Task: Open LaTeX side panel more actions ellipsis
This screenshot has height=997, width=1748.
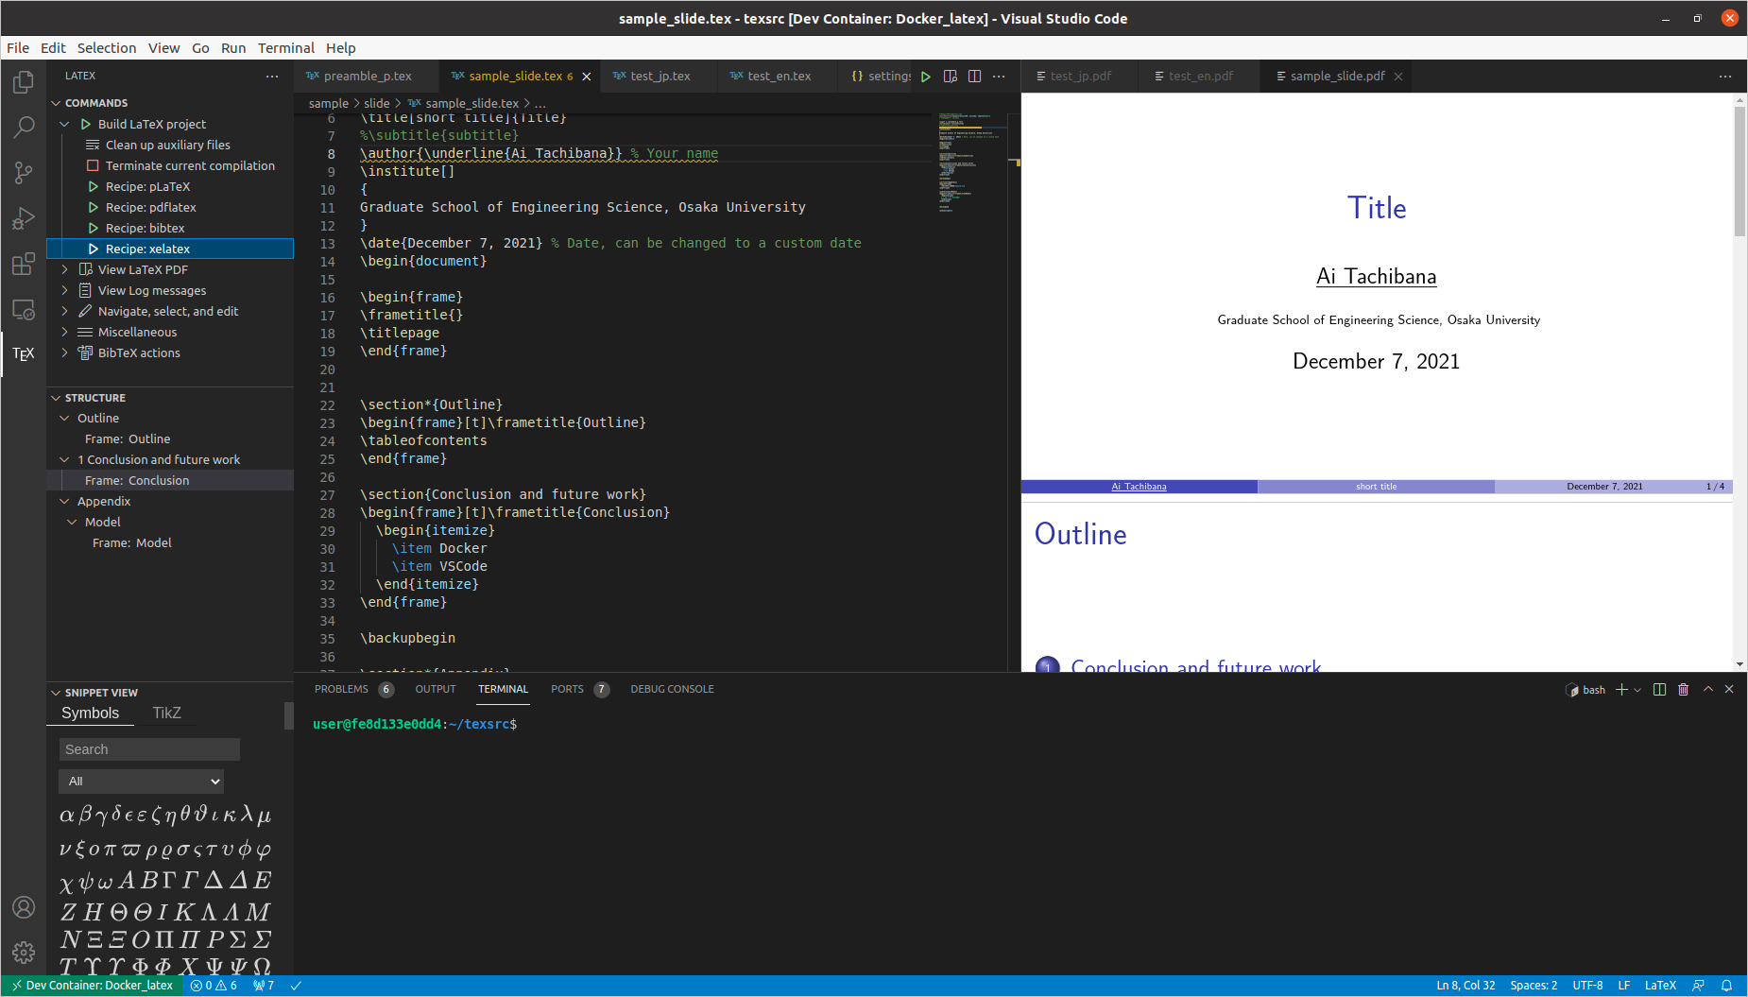Action: [x=272, y=76]
